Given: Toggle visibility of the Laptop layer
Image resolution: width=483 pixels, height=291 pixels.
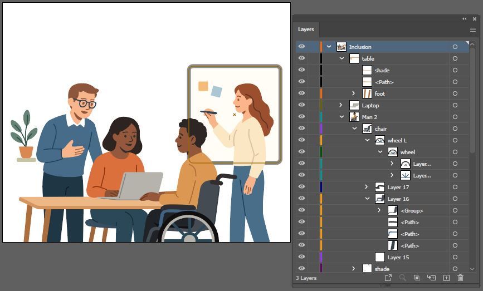Looking at the screenshot, I should point(301,105).
